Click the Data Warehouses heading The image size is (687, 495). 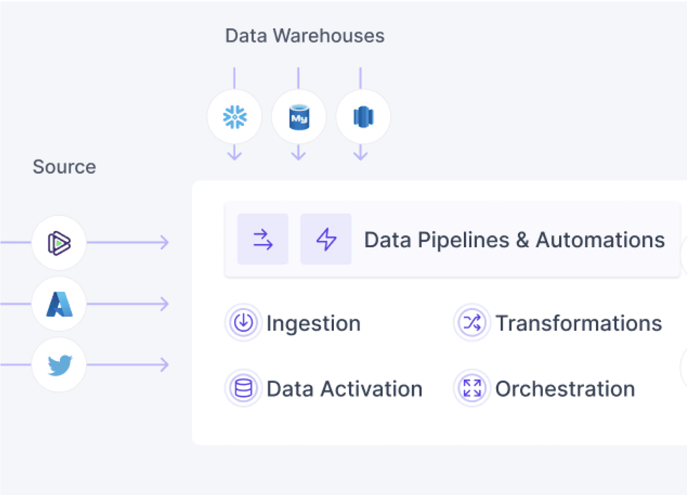[x=305, y=36]
